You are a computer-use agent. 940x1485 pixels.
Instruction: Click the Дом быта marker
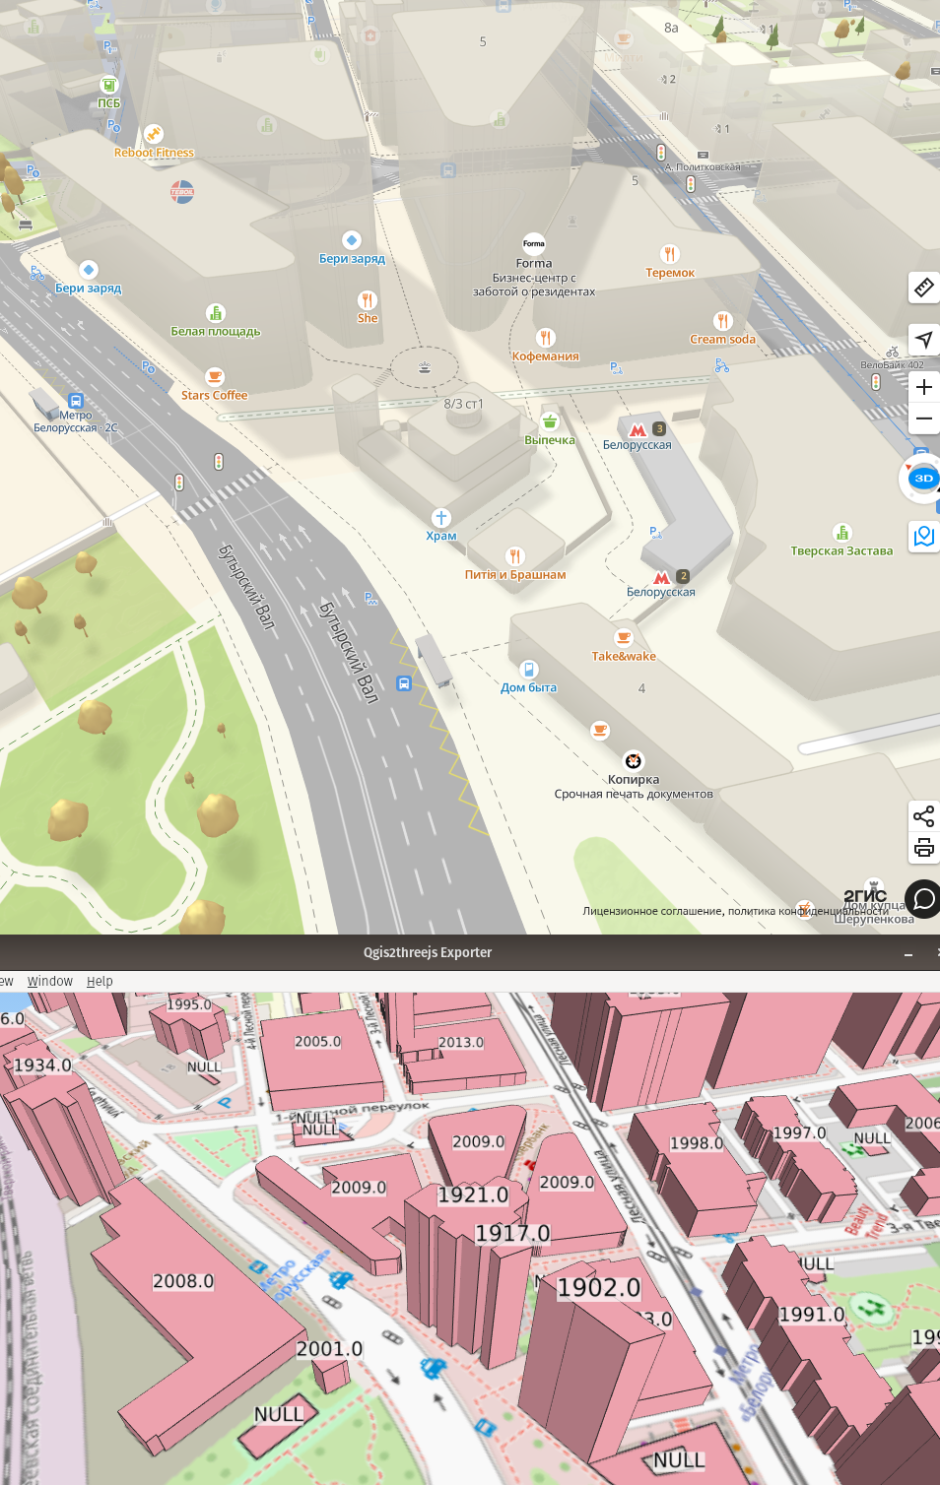(x=528, y=670)
